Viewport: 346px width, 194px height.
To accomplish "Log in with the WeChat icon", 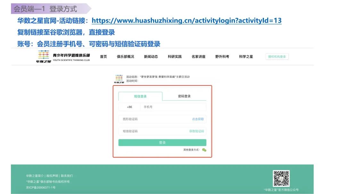I will click(x=204, y=150).
